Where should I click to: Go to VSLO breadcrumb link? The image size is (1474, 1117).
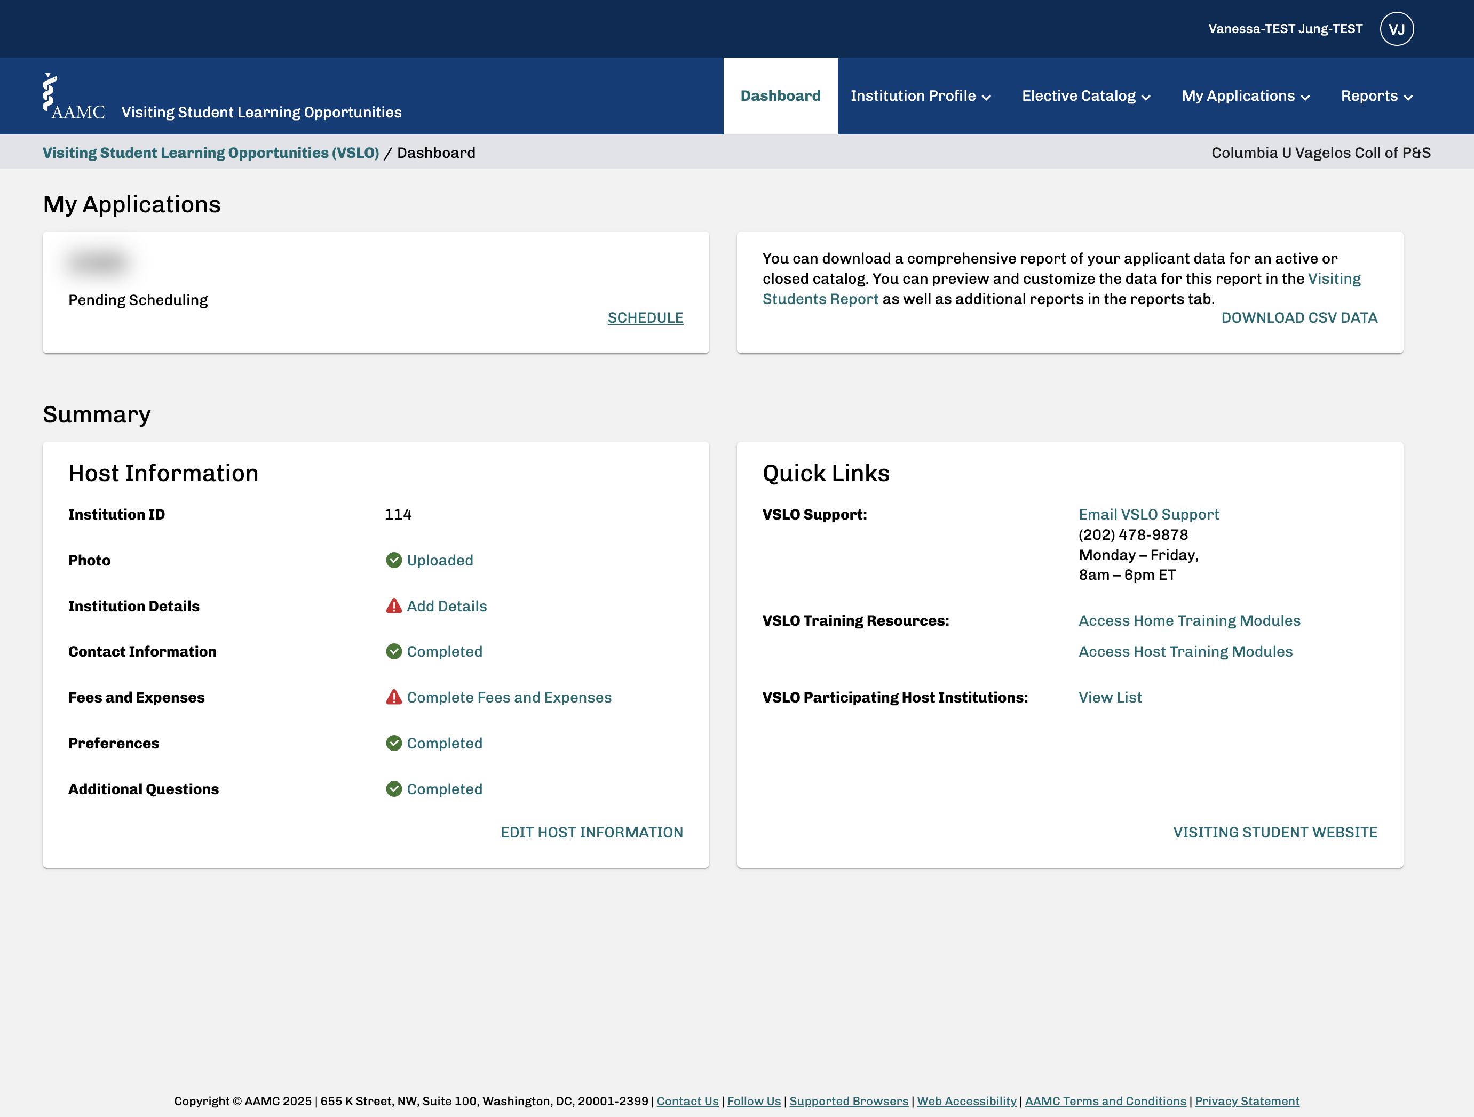211,153
